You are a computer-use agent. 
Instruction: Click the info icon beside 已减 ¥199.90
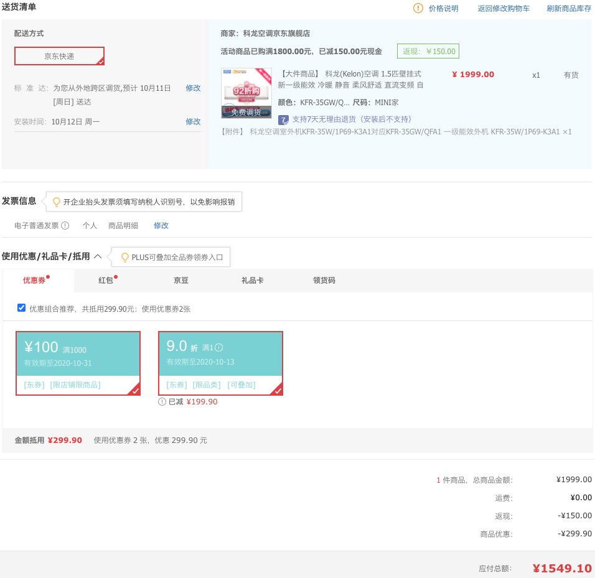pos(162,402)
